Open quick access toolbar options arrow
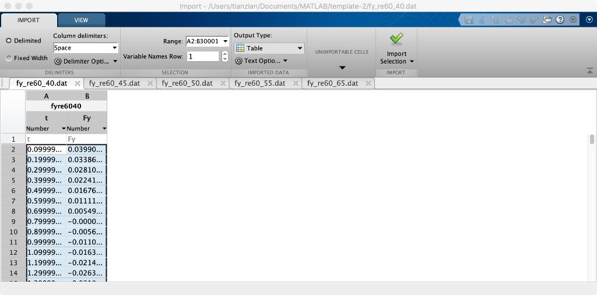The height and width of the screenshot is (295, 597). coord(573,20)
